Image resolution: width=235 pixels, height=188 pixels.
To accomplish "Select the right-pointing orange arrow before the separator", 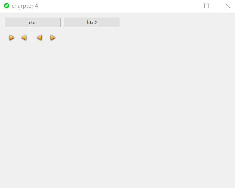I will (x=11, y=38).
